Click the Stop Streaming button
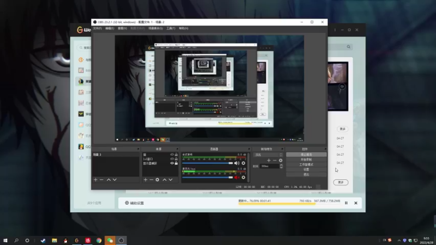Viewport: 436px width, 245px height. (306, 155)
